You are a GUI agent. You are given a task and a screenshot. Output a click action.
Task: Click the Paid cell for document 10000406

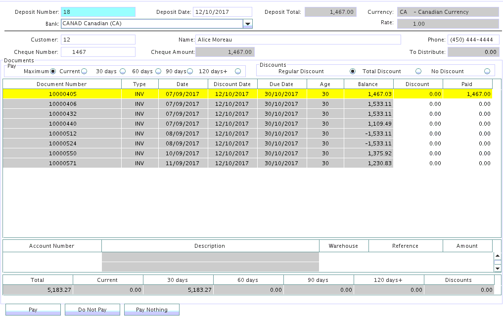[x=467, y=104]
